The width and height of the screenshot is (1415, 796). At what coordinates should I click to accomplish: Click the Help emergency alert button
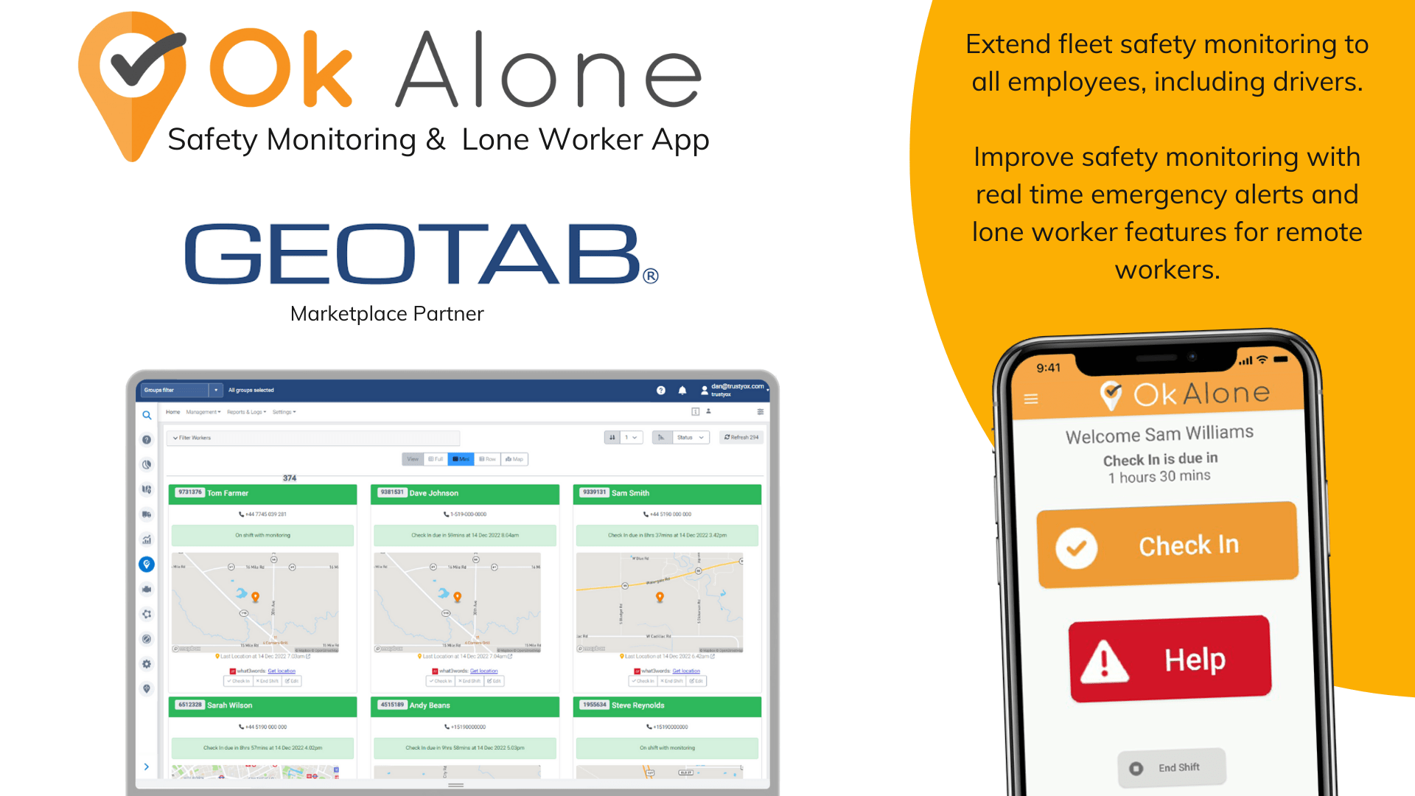coord(1168,661)
